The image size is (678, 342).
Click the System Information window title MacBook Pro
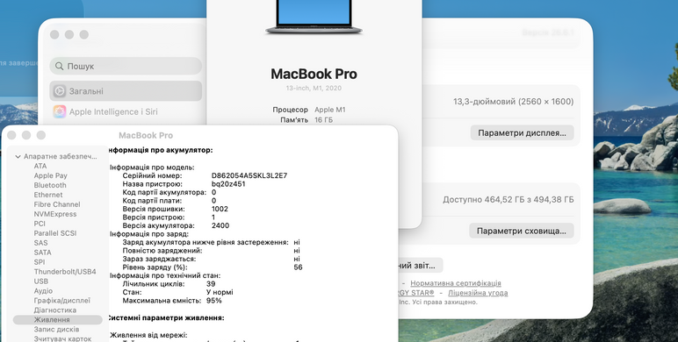[146, 135]
